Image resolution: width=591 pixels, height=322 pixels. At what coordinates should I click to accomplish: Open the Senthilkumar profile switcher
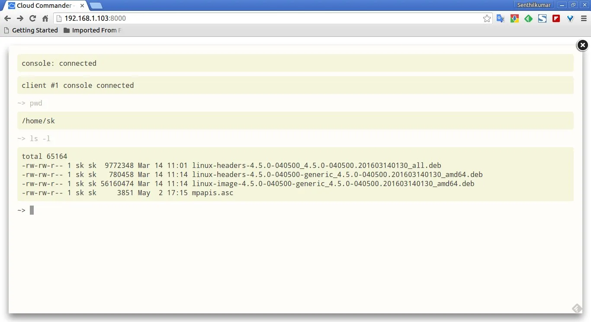click(533, 5)
